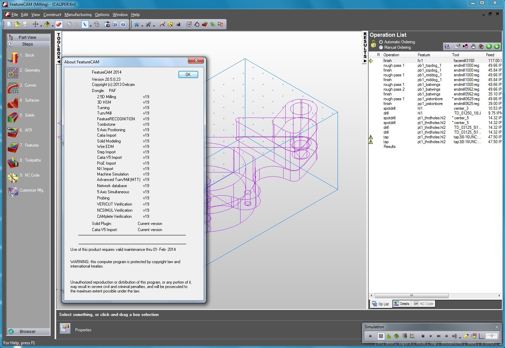Click the Browser button
Screen dimensions: 505x348
coord(28,332)
